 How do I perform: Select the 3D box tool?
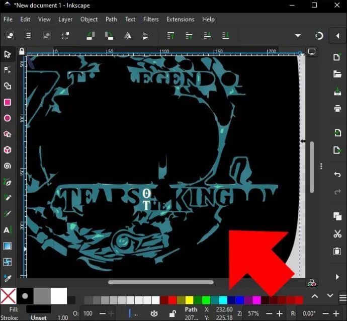coord(8,150)
